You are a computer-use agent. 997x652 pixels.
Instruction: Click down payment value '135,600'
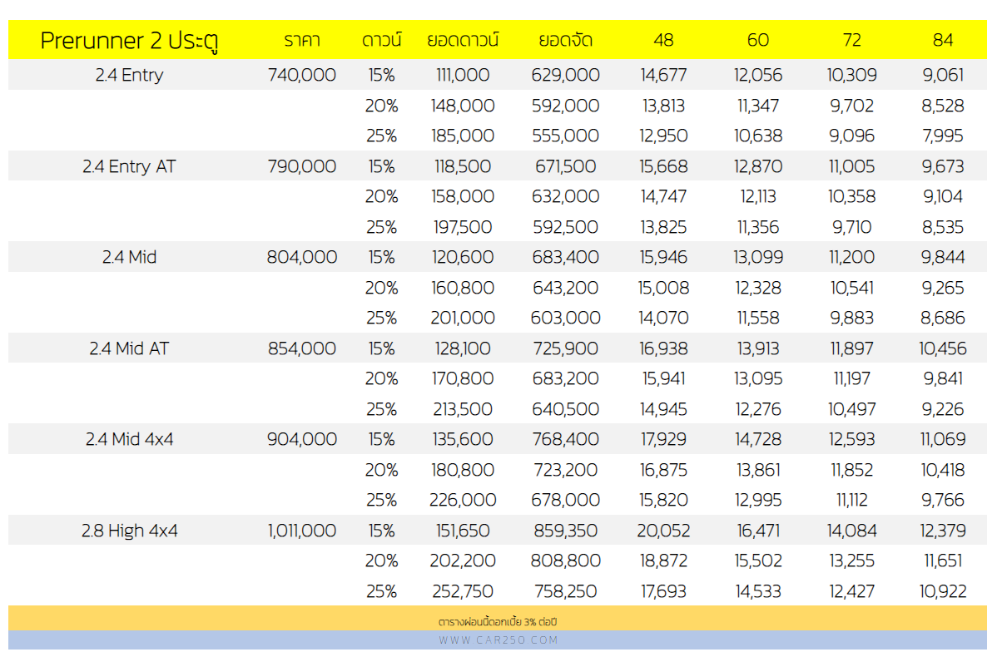(x=463, y=440)
